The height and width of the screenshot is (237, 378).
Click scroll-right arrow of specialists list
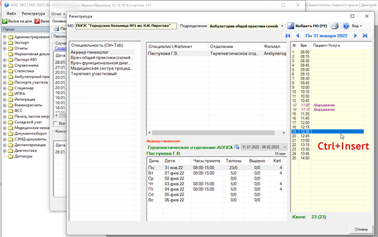(x=283, y=133)
